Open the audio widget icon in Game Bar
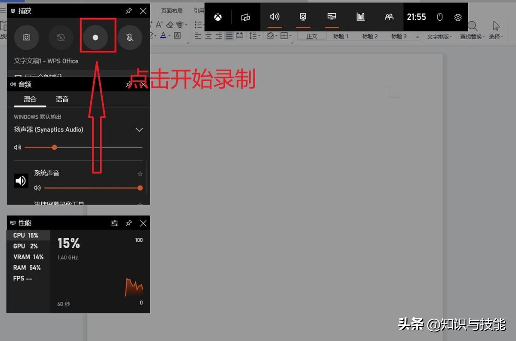The height and width of the screenshot is (341, 516). click(275, 17)
